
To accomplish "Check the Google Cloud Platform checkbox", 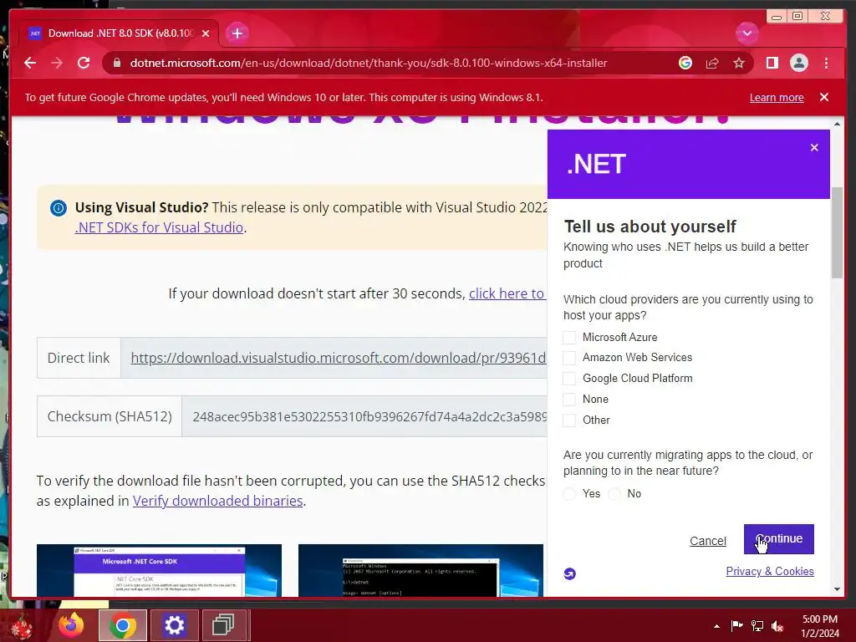I will (x=568, y=379).
